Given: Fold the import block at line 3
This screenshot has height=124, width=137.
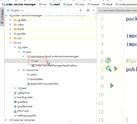Looking at the screenshot, I should tap(124, 35).
